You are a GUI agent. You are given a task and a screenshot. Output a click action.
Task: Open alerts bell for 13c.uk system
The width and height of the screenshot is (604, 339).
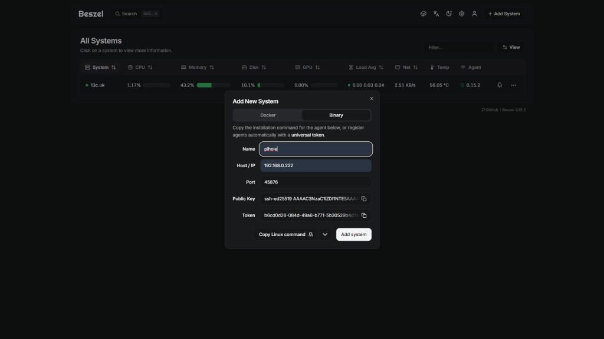500,85
